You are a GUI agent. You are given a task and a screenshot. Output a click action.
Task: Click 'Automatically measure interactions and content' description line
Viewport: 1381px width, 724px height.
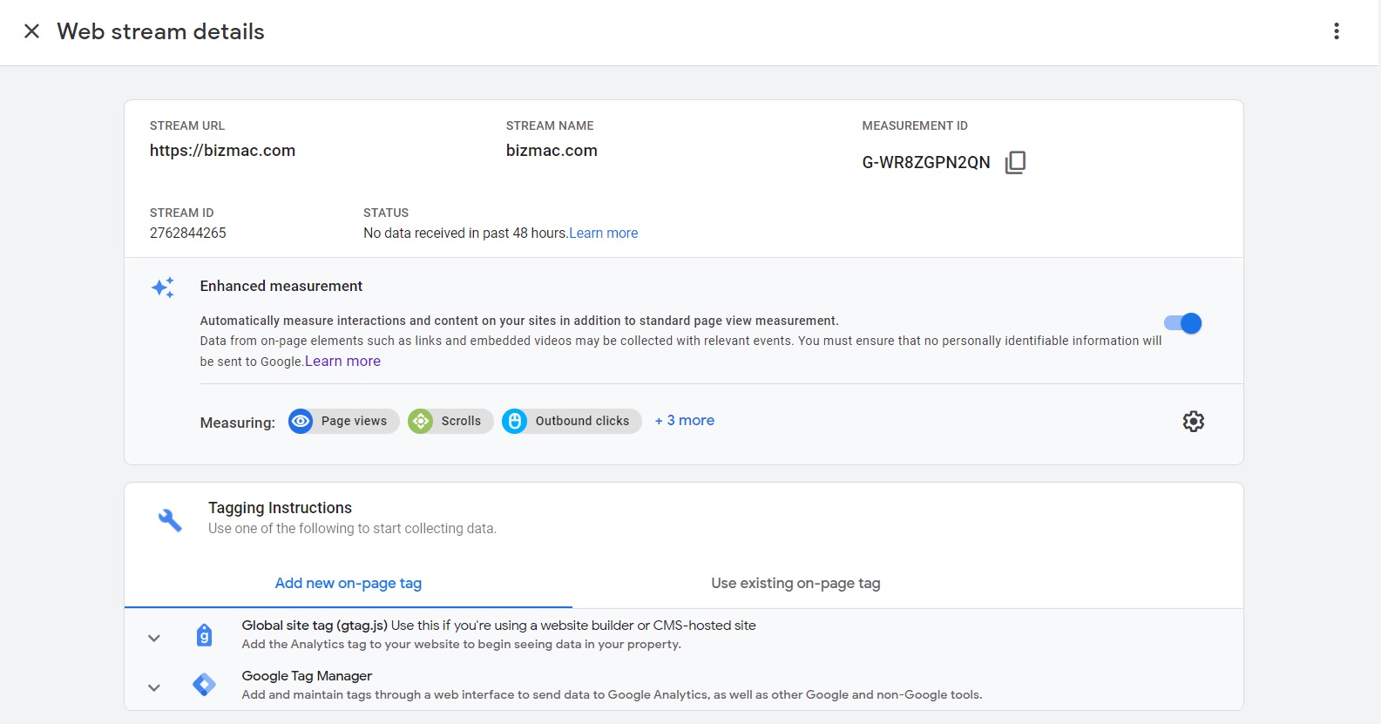point(519,321)
